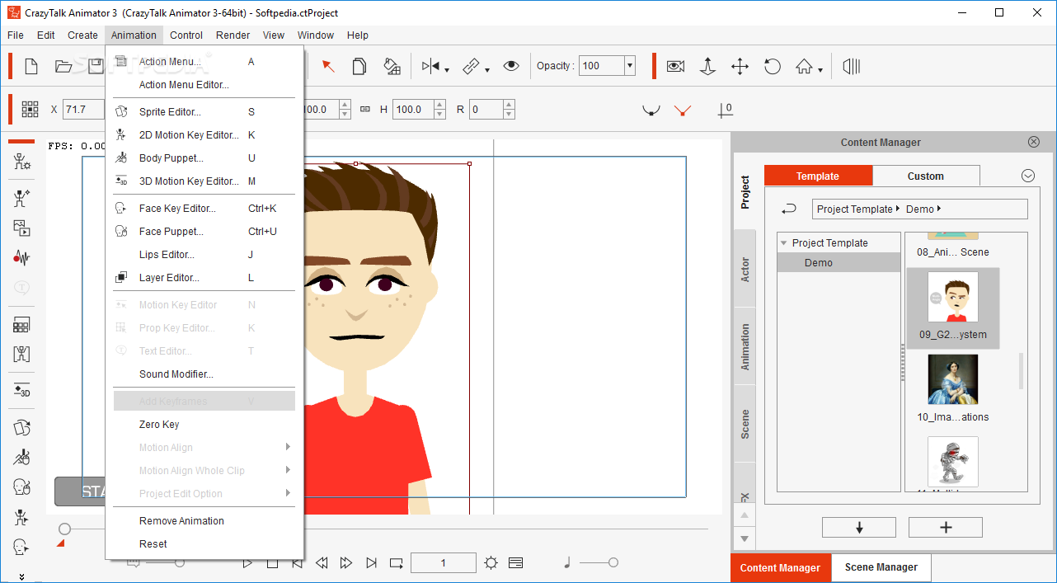Viewport: 1057px width, 583px height.
Task: Click the red-dot waveform record voice icon
Action: coord(21,258)
